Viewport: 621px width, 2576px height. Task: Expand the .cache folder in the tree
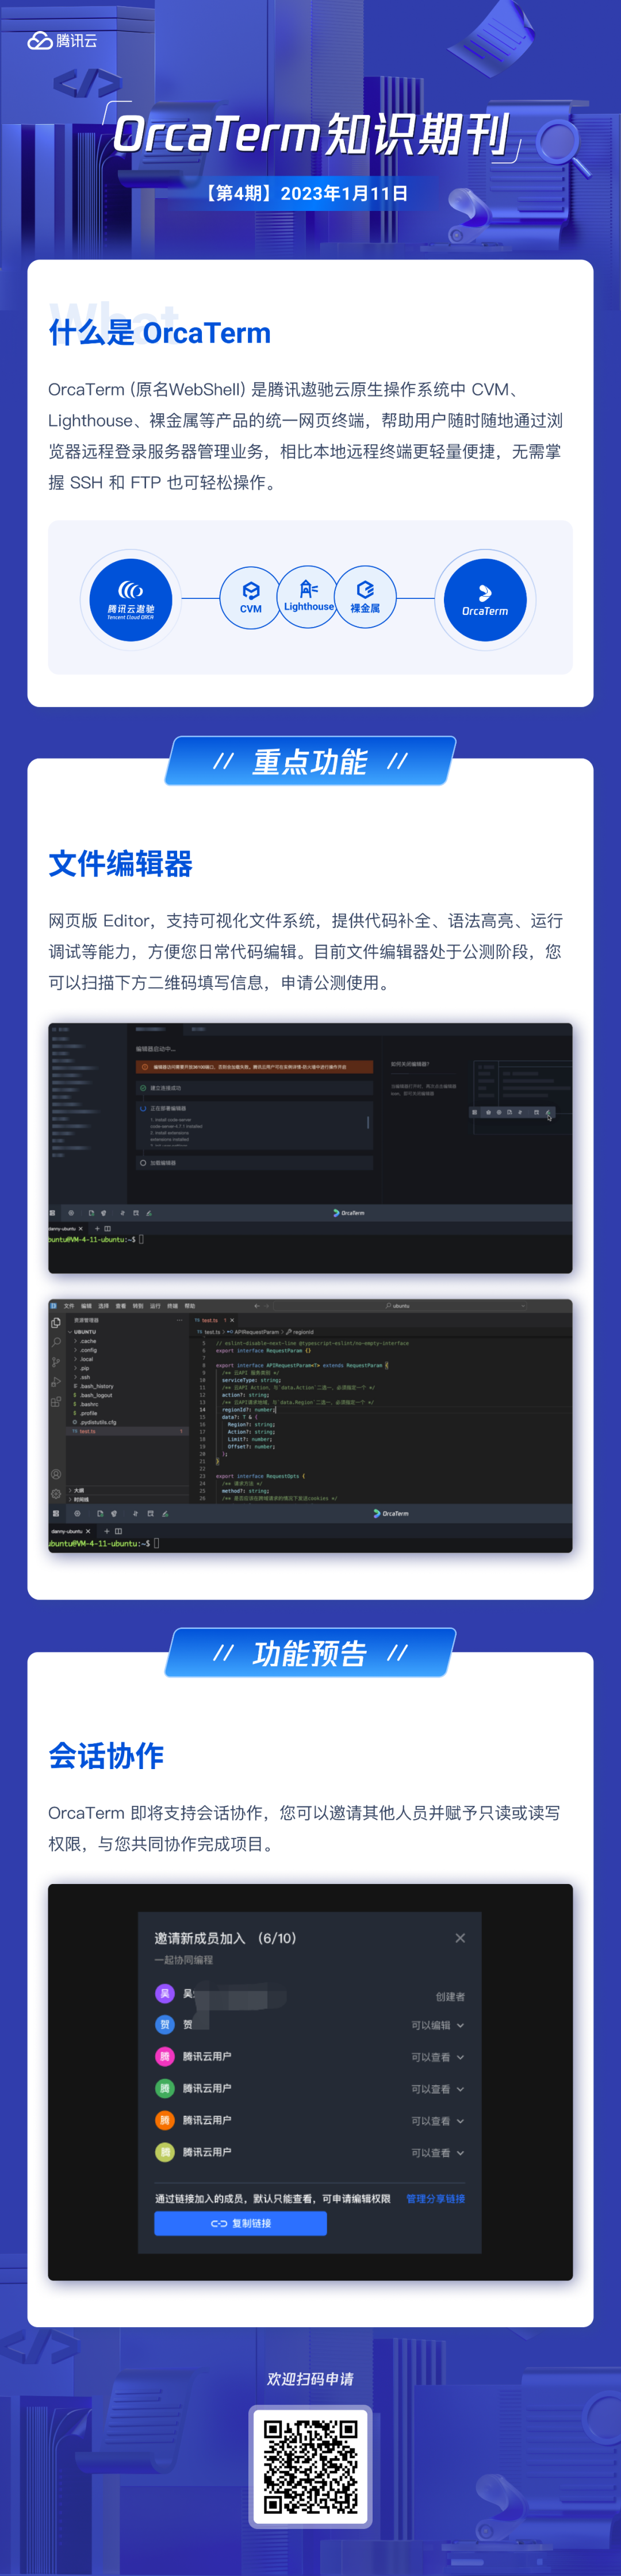pyautogui.click(x=86, y=1341)
